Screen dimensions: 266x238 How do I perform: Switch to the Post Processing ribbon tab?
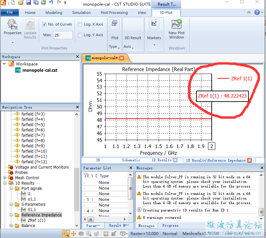(114, 13)
